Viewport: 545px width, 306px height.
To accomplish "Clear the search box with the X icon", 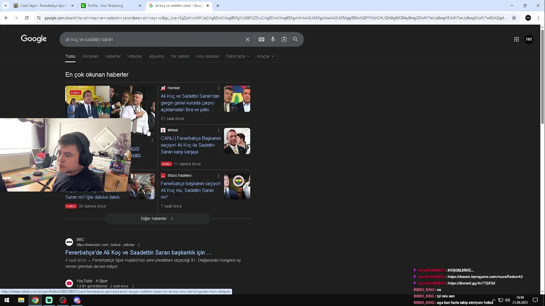I will pyautogui.click(x=247, y=40).
